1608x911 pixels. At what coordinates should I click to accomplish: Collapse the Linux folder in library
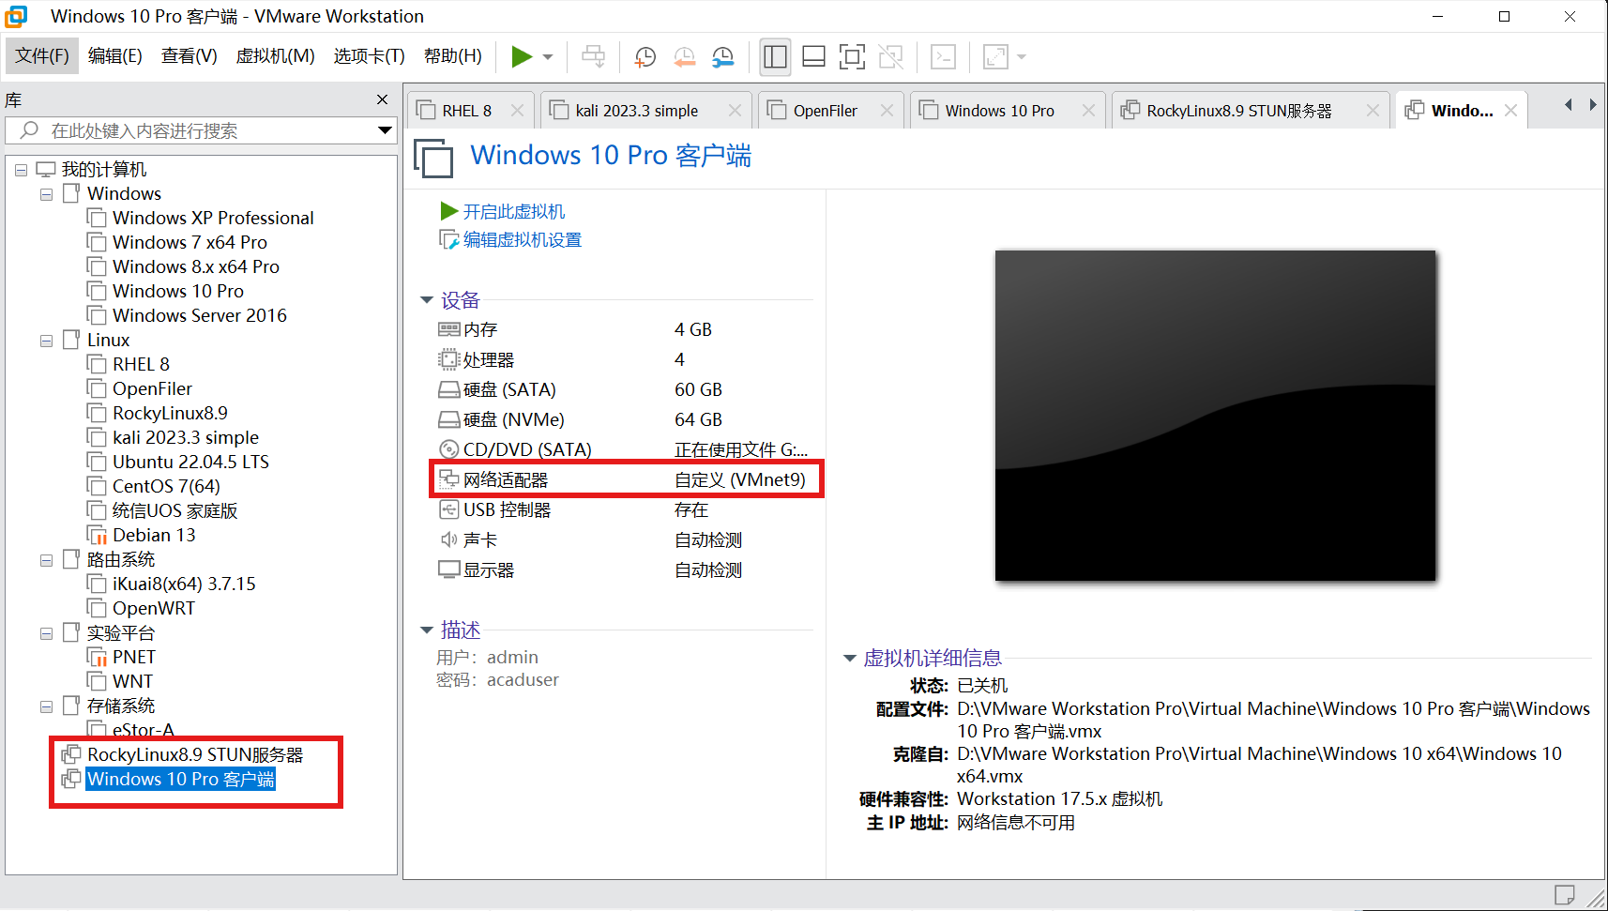point(46,341)
